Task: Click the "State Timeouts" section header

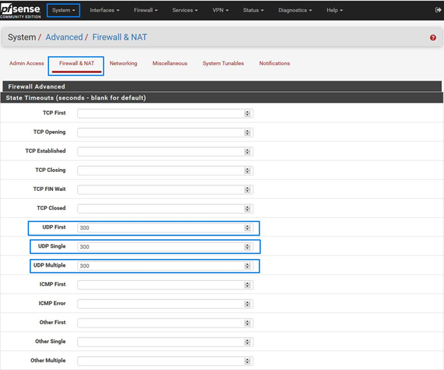Action: coord(222,98)
